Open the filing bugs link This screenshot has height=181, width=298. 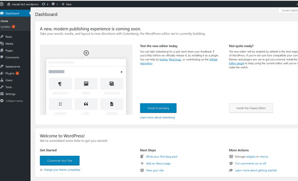point(175,60)
